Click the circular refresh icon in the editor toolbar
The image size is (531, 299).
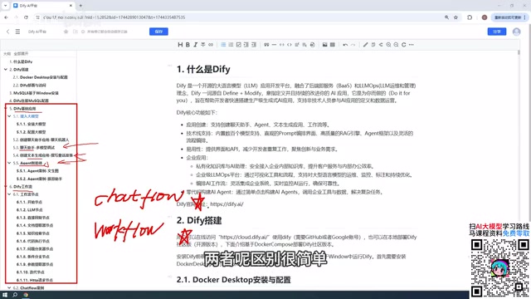click(x=404, y=45)
